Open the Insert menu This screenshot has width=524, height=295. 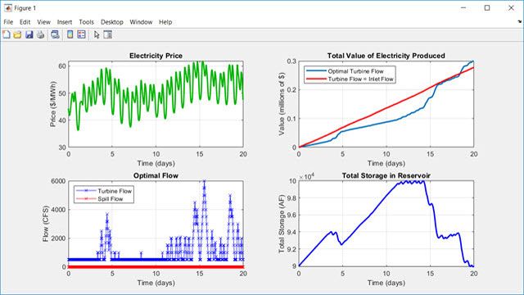tap(65, 22)
